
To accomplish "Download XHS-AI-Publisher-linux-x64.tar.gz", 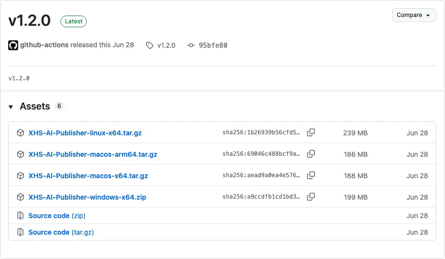I will [85, 133].
